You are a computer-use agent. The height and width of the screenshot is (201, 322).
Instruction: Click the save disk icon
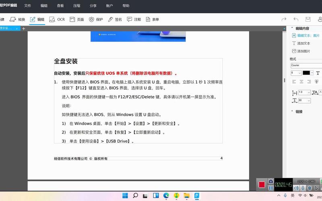tap(308, 19)
